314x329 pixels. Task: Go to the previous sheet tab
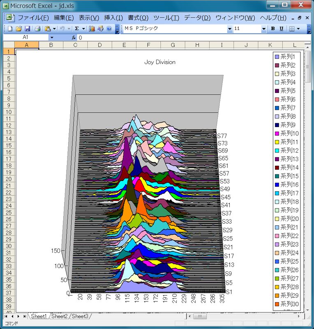pos(12,316)
